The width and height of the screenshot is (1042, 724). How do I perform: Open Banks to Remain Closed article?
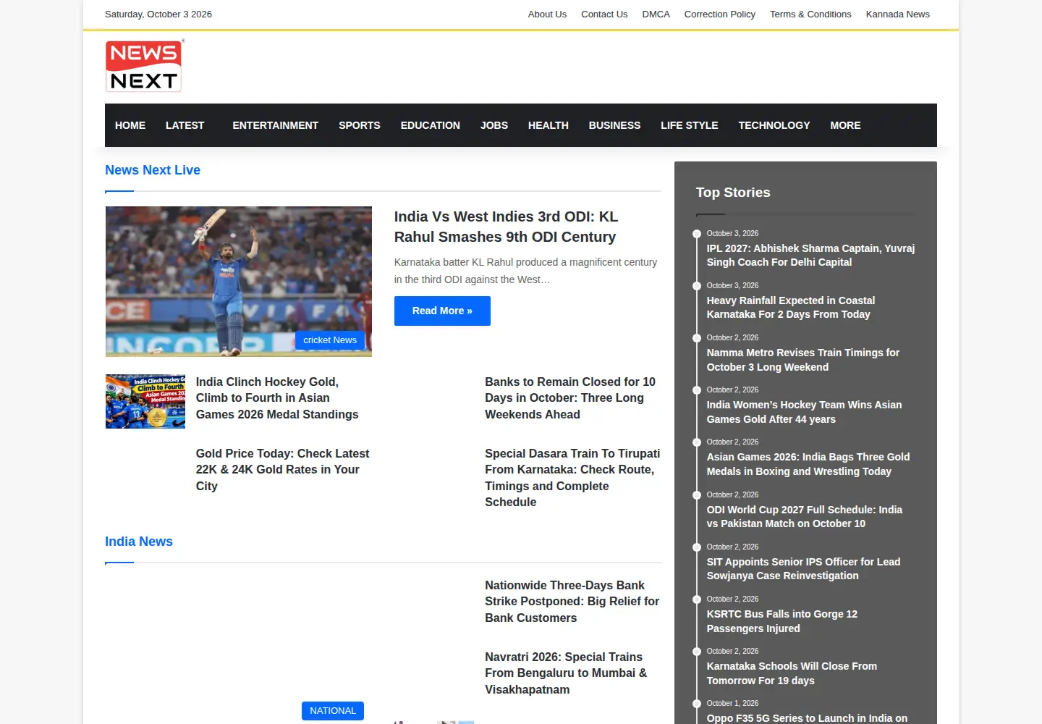570,397
